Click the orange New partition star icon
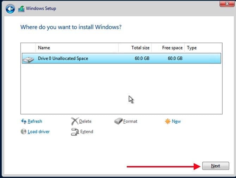The width and height of the screenshot is (236, 178). coord(168,121)
